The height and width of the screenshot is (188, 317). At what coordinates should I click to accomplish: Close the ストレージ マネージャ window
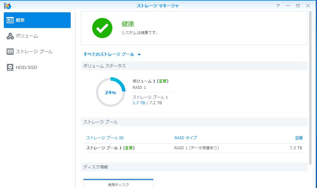308,6
